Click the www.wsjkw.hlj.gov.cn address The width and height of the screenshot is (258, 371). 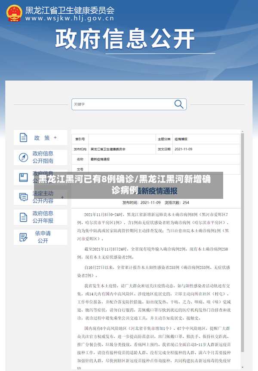(x=70, y=18)
